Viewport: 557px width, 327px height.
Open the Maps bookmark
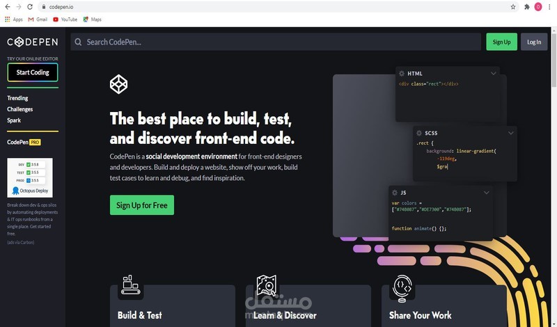(93, 19)
